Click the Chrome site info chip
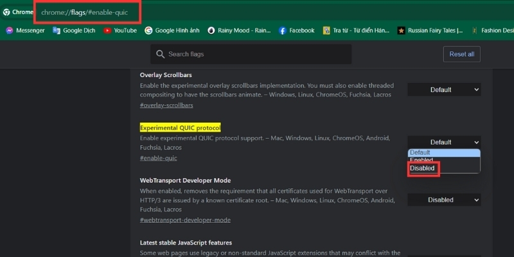 tap(18, 12)
